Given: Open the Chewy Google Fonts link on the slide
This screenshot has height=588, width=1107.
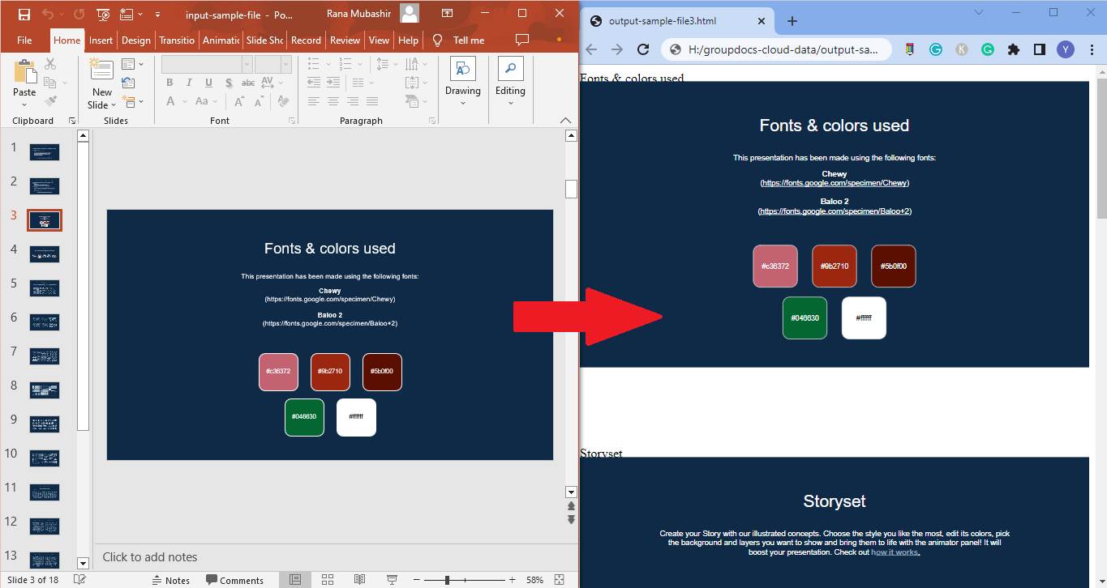Looking at the screenshot, I should pos(329,299).
